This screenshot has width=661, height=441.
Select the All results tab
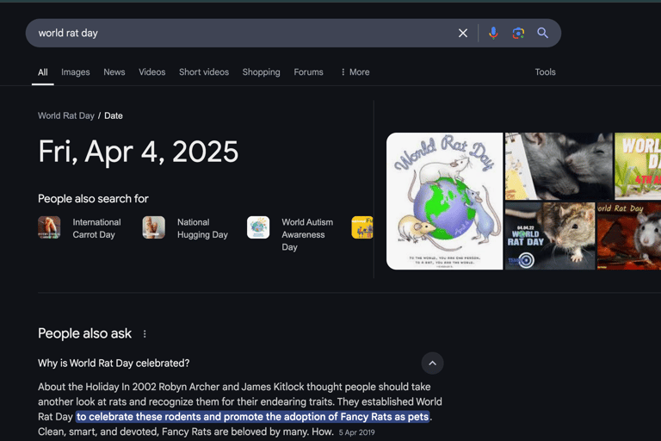(x=42, y=72)
